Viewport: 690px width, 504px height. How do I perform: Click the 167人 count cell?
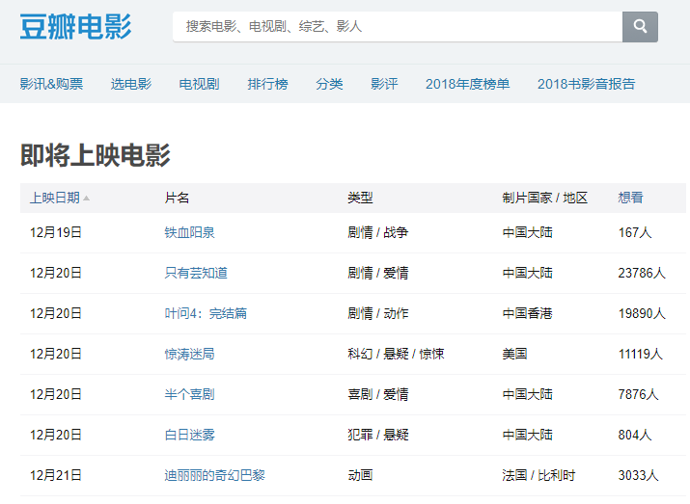(635, 232)
